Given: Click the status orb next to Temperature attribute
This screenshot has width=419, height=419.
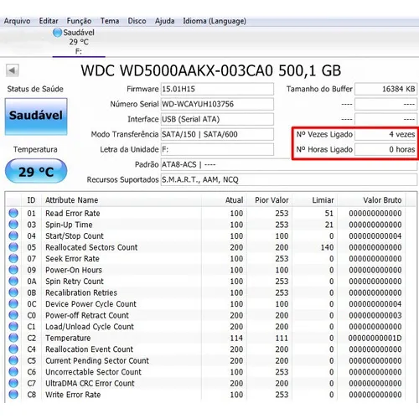Looking at the screenshot, I should pyautogui.click(x=13, y=338).
